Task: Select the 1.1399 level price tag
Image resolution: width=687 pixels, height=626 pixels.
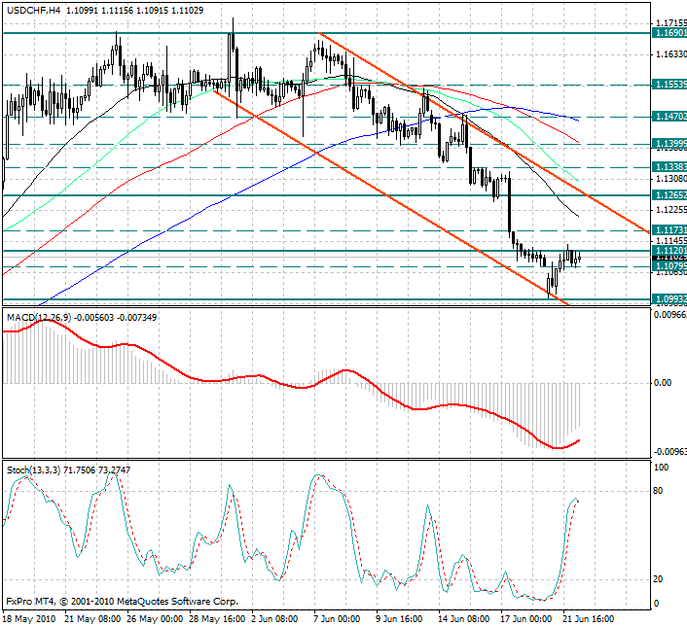Action: (x=669, y=144)
